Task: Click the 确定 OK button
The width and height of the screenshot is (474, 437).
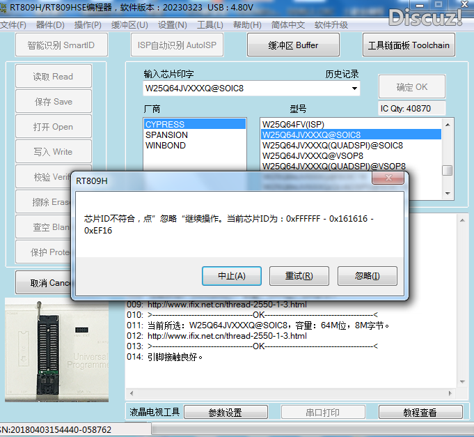Action: (412, 87)
